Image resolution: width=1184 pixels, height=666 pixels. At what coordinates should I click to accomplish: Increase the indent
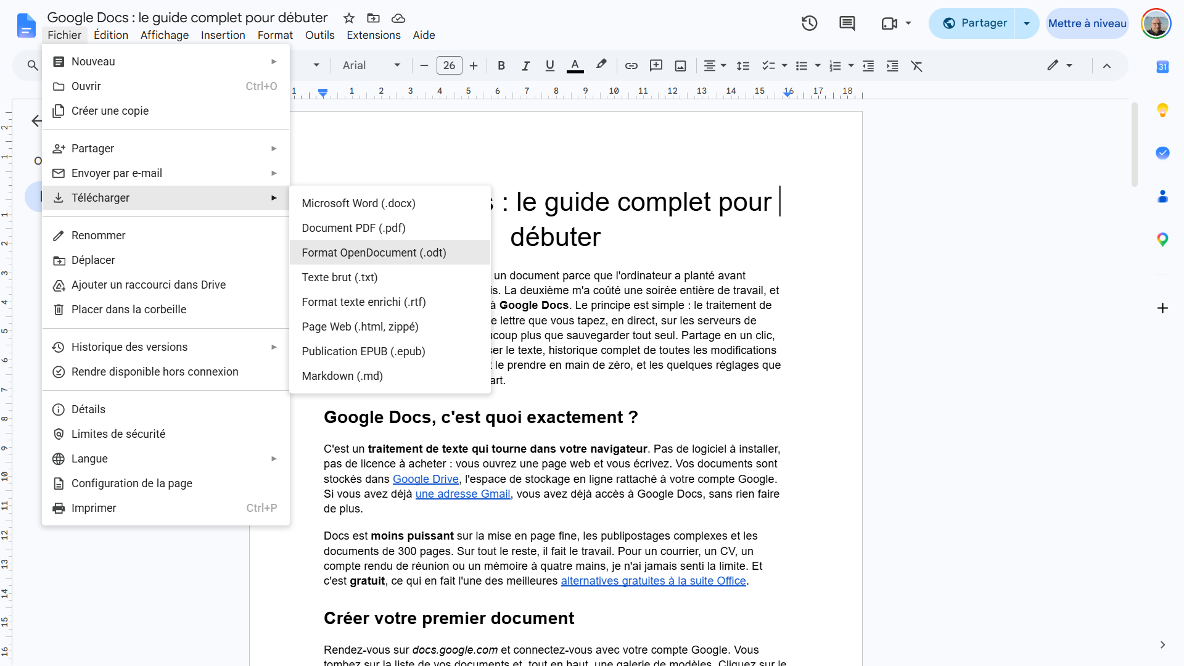(892, 65)
